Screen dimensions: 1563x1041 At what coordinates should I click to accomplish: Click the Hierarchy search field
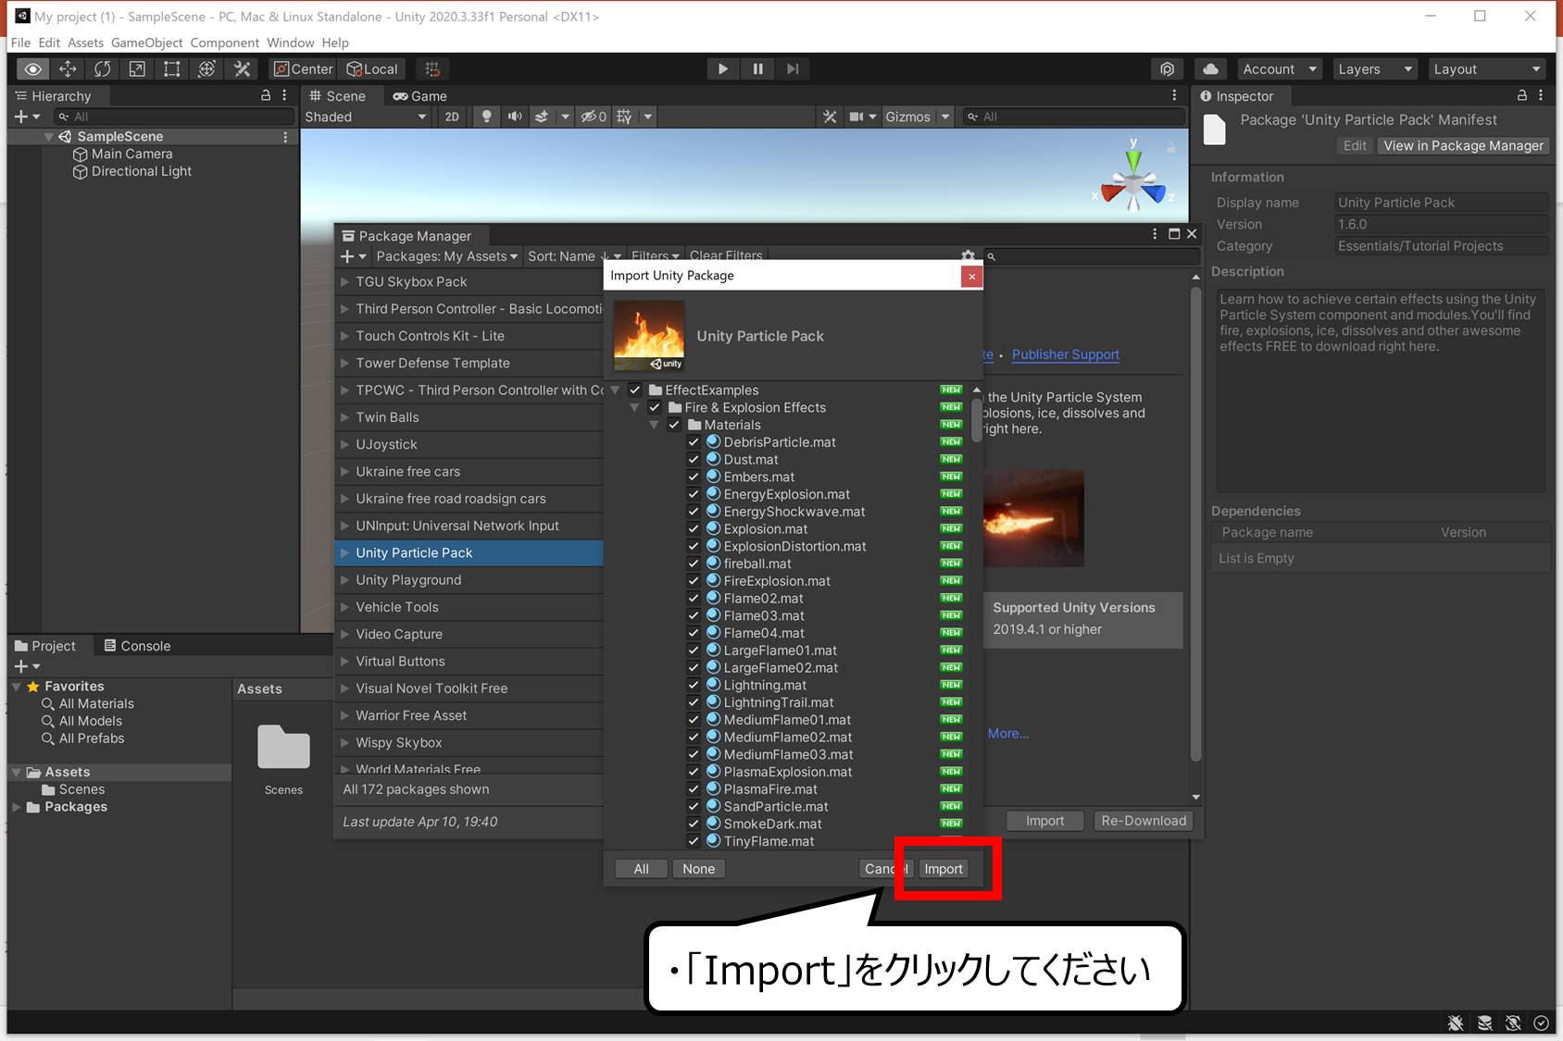click(x=174, y=117)
